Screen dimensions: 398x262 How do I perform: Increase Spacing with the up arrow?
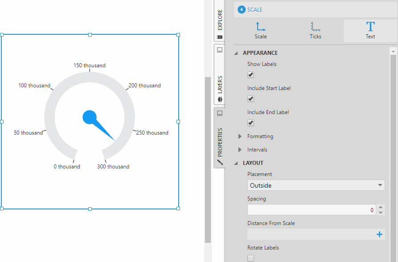point(380,207)
